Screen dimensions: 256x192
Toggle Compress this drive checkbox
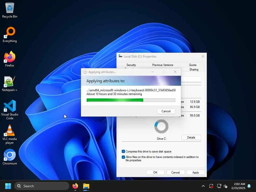coord(123,151)
